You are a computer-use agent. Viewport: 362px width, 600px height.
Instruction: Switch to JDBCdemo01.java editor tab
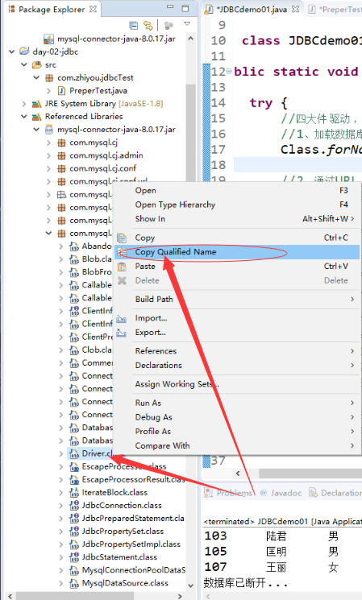pos(252,9)
